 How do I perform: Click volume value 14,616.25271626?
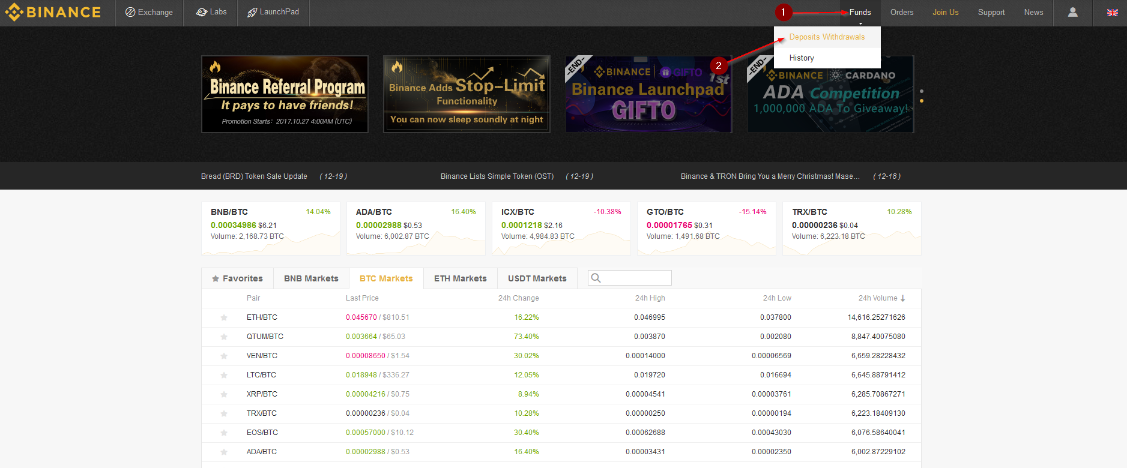[x=876, y=317]
